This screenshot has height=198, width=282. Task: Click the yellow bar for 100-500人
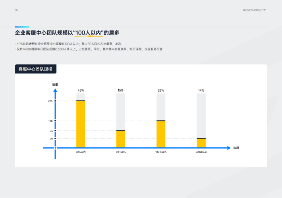(x=161, y=134)
